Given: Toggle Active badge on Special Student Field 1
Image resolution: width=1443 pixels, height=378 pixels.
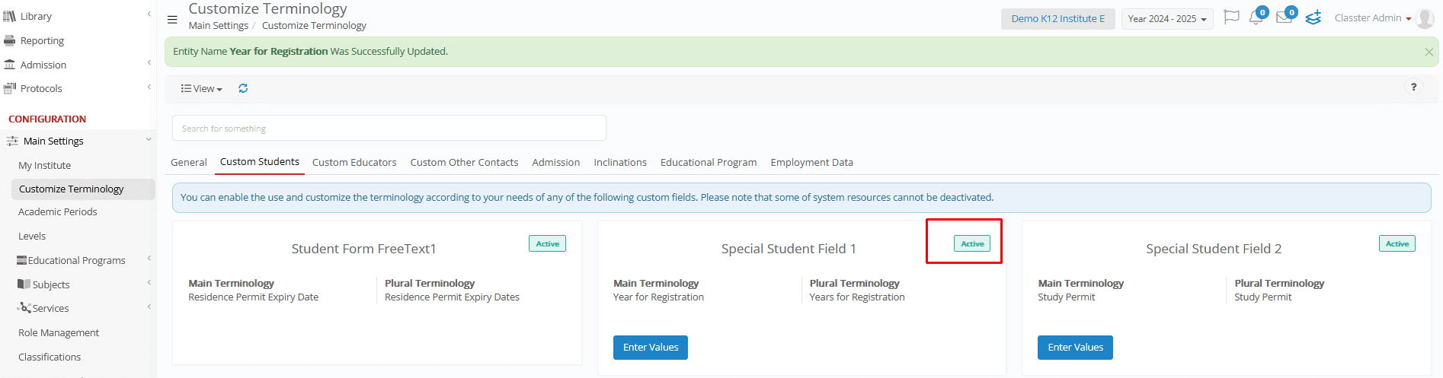Looking at the screenshot, I should [x=972, y=243].
